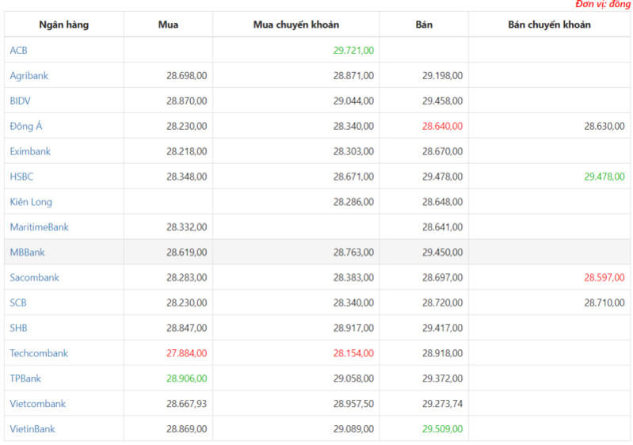Select MaritimeBank's Bán value 28.641,00

[442, 227]
